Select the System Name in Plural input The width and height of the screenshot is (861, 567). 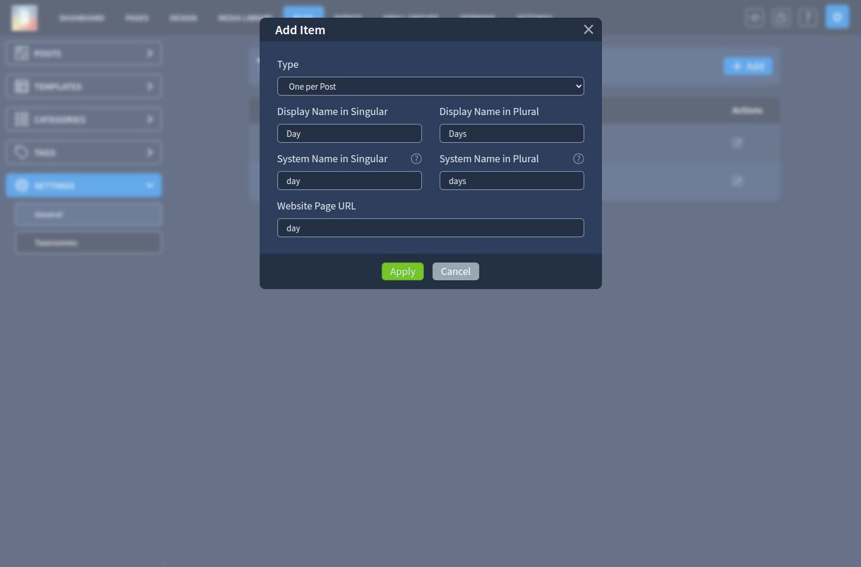[512, 181]
